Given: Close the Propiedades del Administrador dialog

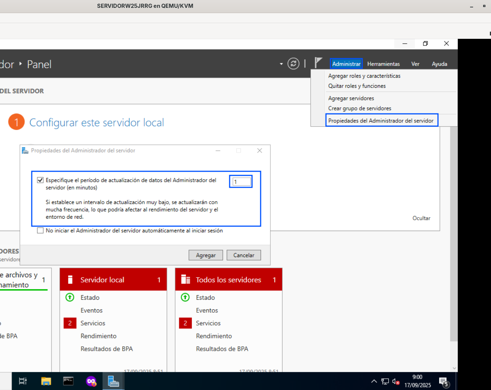Looking at the screenshot, I should coord(260,150).
